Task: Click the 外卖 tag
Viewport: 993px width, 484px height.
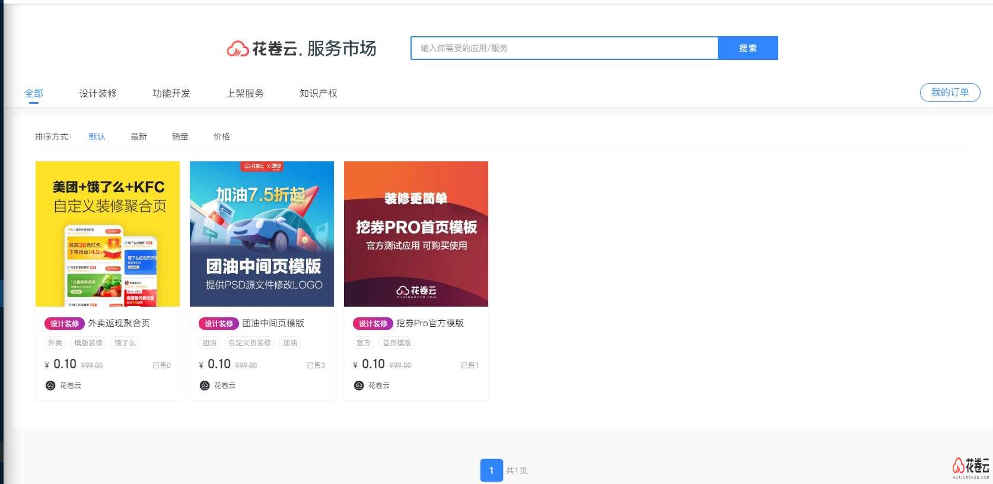Action: pyautogui.click(x=55, y=343)
